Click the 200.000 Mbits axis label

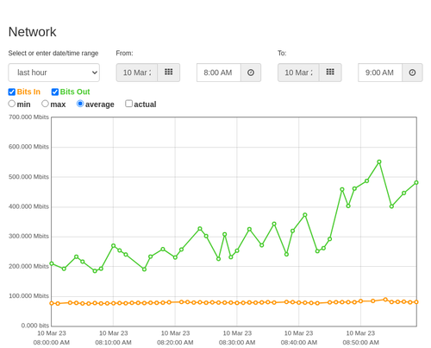[x=28, y=266]
